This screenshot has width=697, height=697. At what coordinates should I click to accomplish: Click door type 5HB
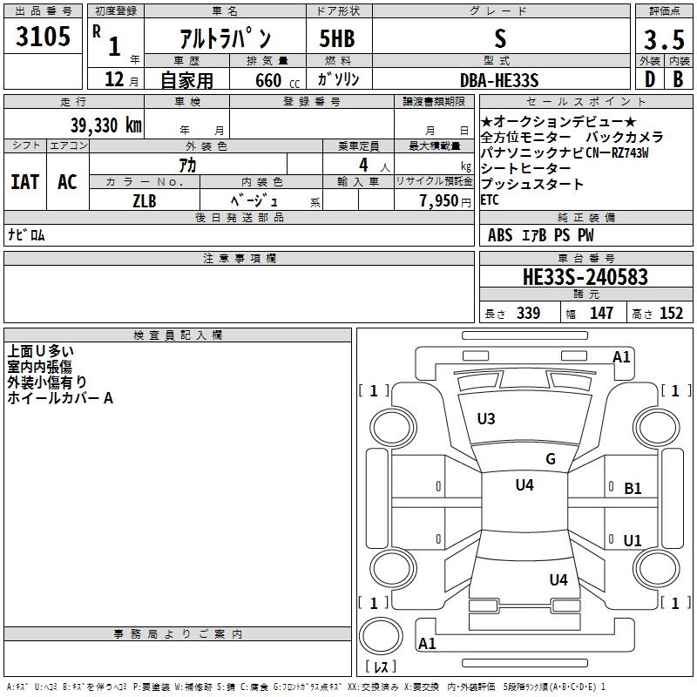(337, 38)
